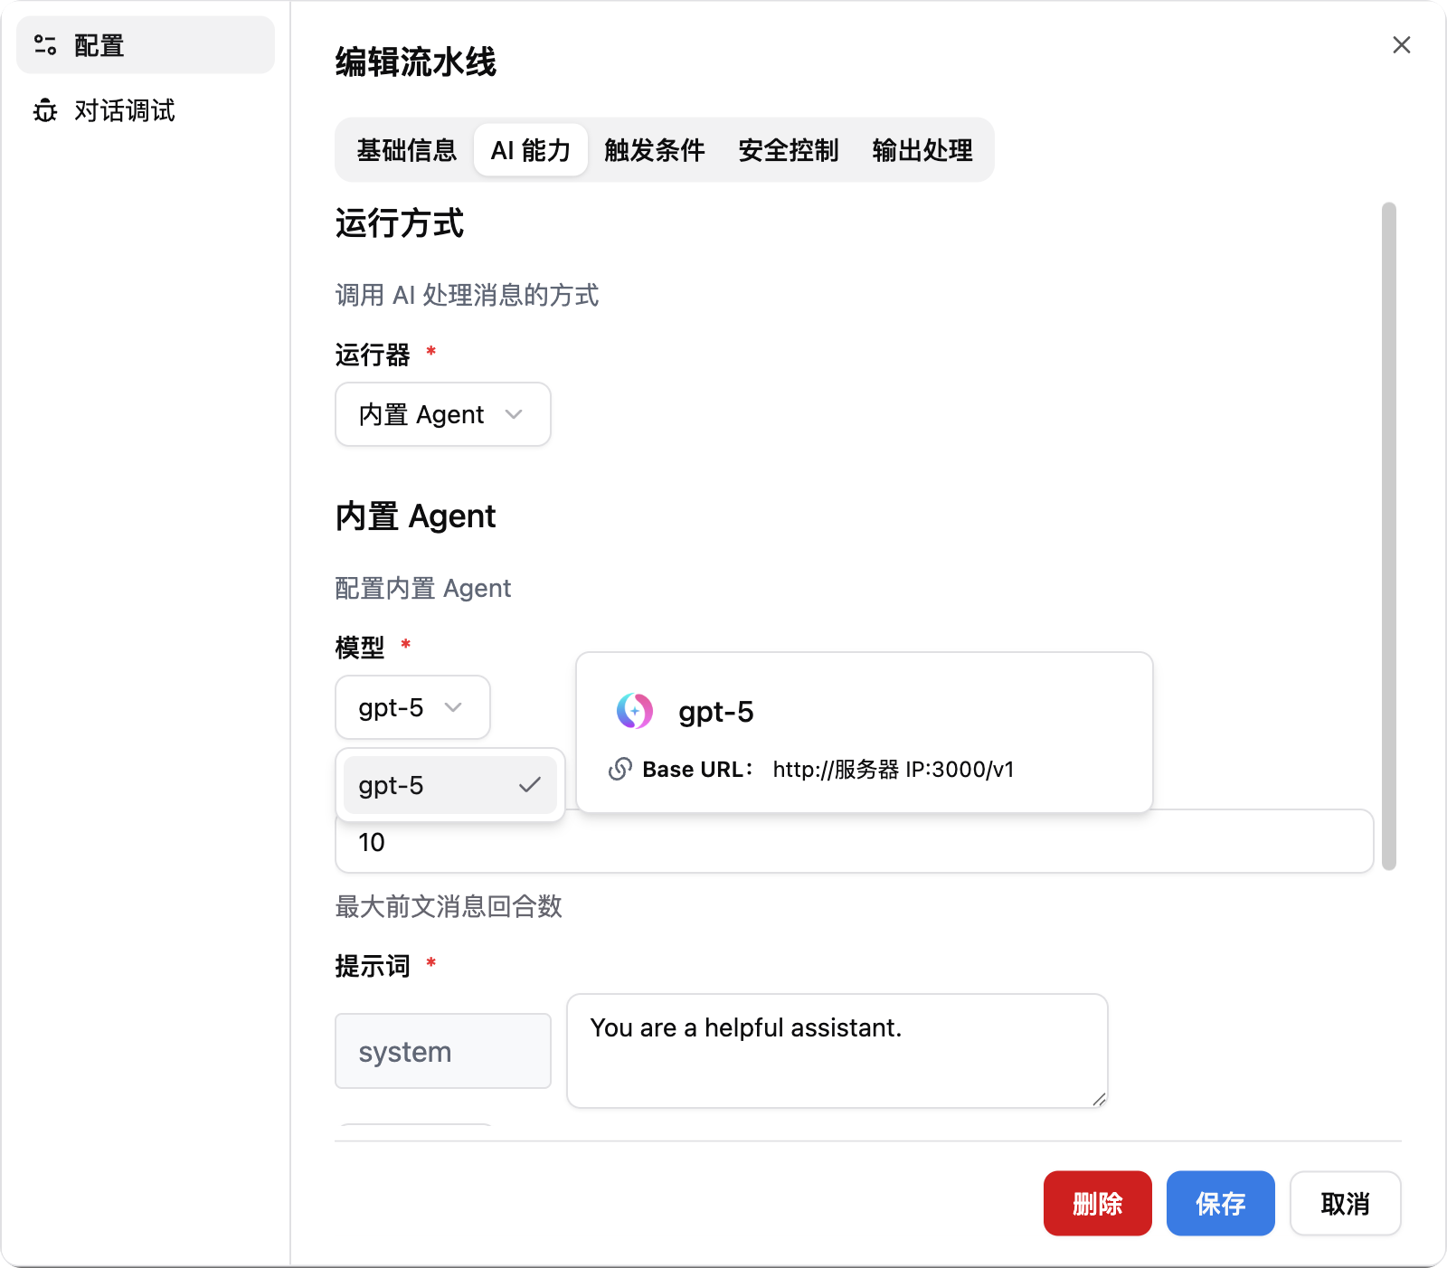
Task: Select the AI 能力 tab
Action: point(531,150)
